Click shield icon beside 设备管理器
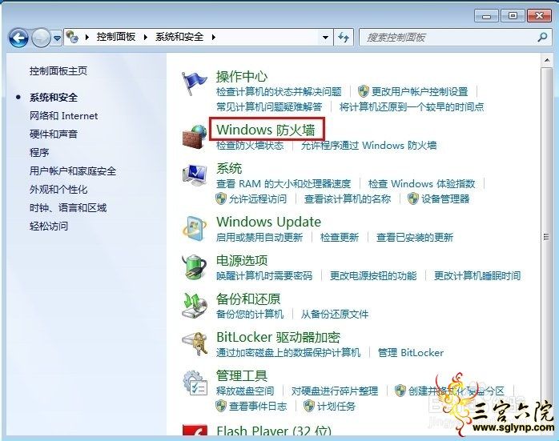Image resolution: width=559 pixels, height=441 pixels. [412, 198]
